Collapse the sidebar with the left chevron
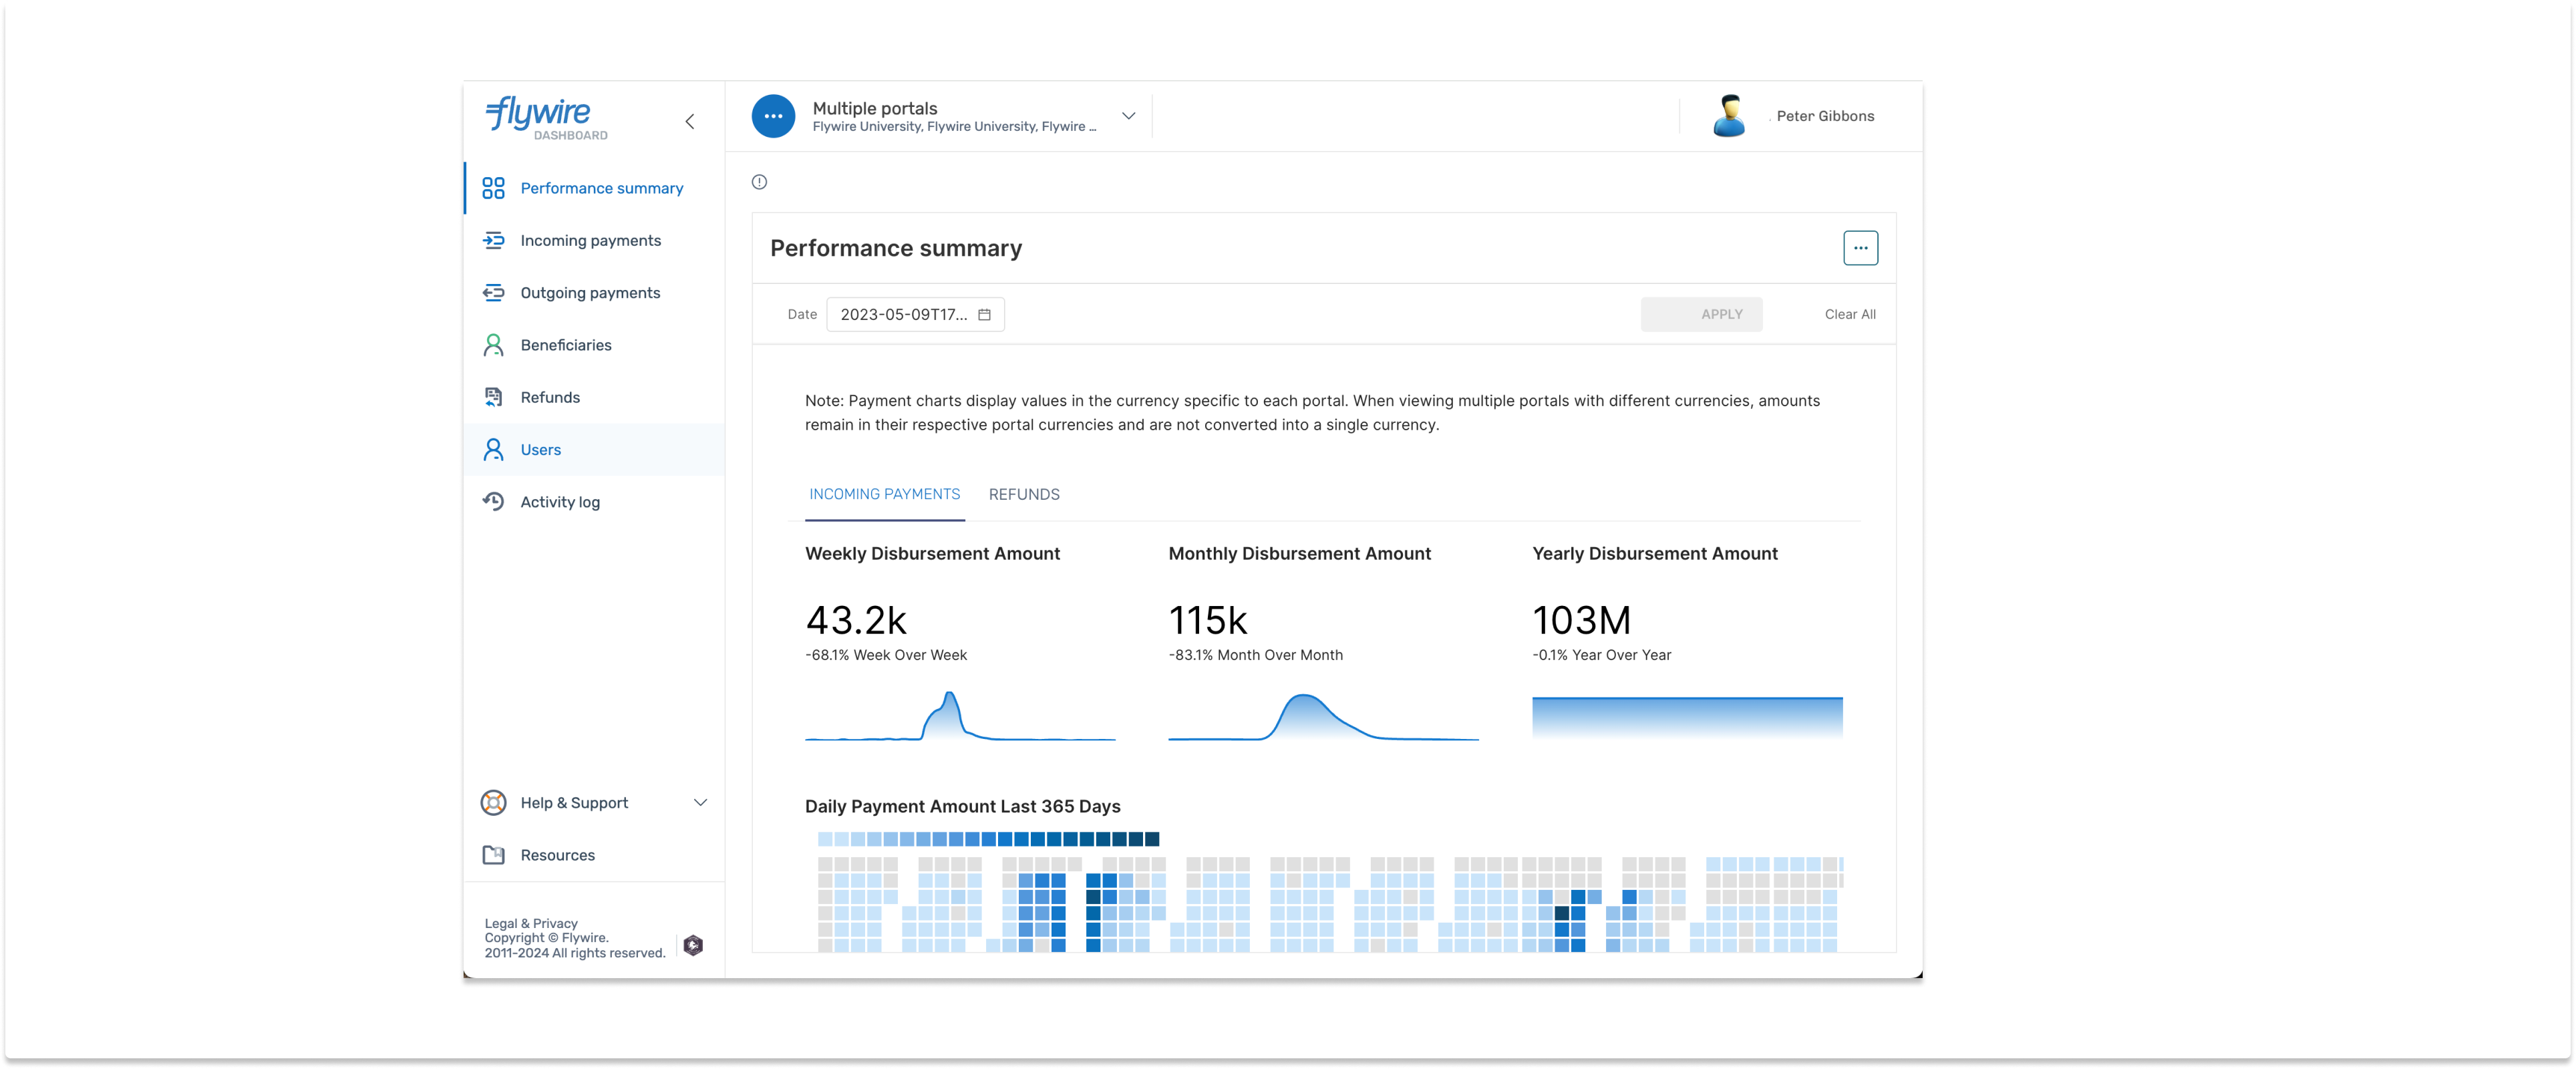Viewport: 2576px width, 1069px height. [x=689, y=121]
